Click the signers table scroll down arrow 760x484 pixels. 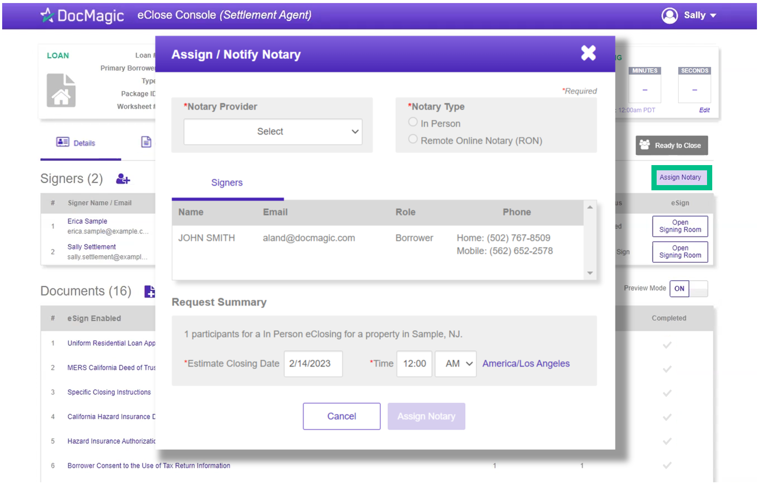point(590,273)
